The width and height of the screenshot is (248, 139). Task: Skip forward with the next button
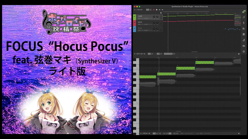pyautogui.click(x=162, y=10)
